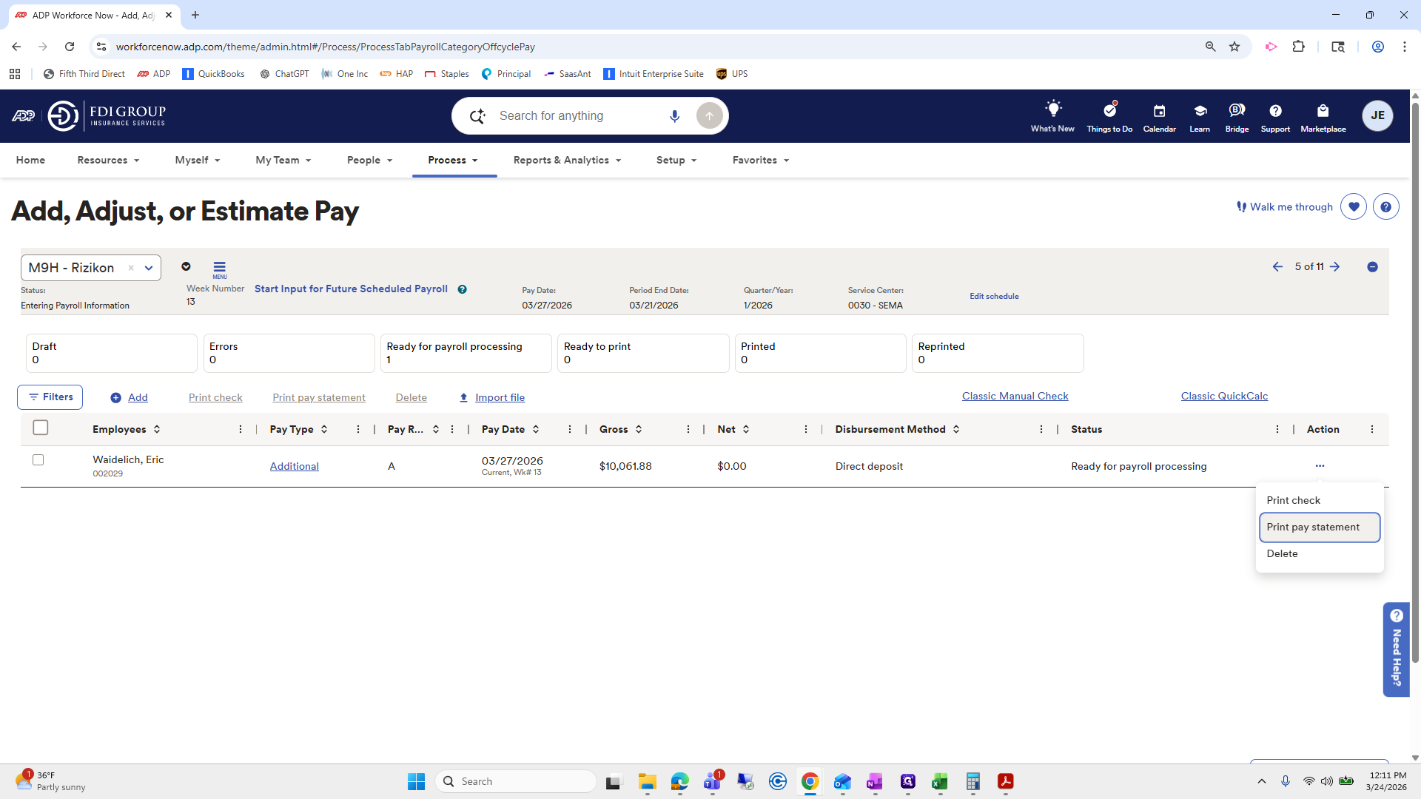The height and width of the screenshot is (799, 1421).
Task: Open the Favorites dropdown
Action: coord(759,160)
